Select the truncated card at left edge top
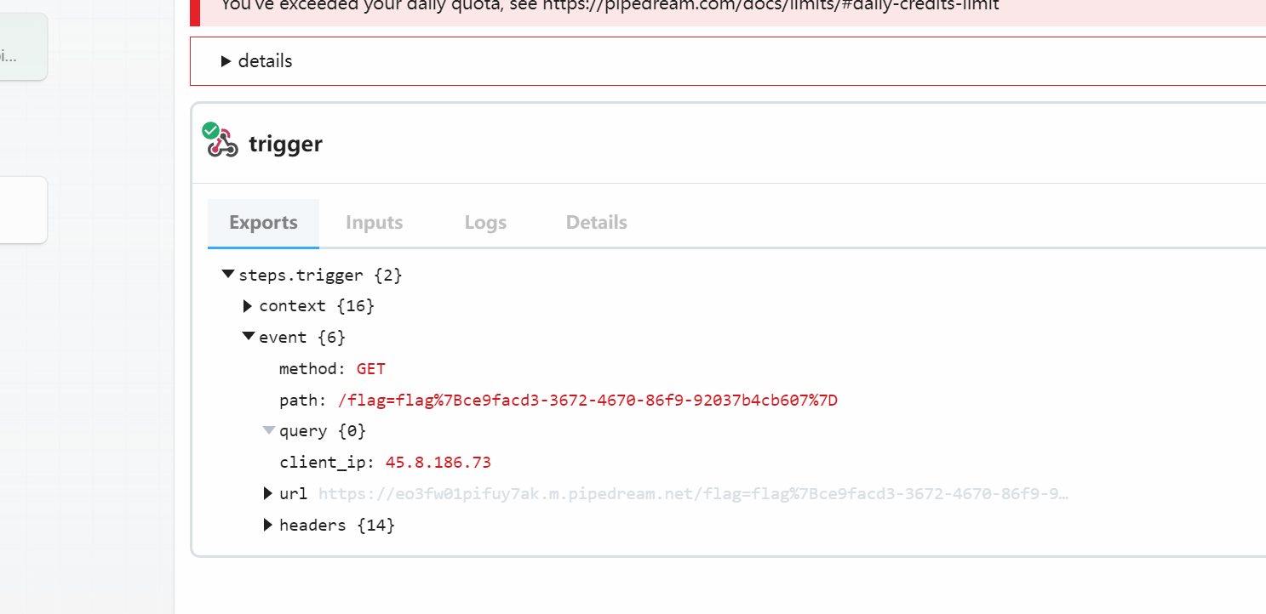The width and height of the screenshot is (1266, 614). 22,48
